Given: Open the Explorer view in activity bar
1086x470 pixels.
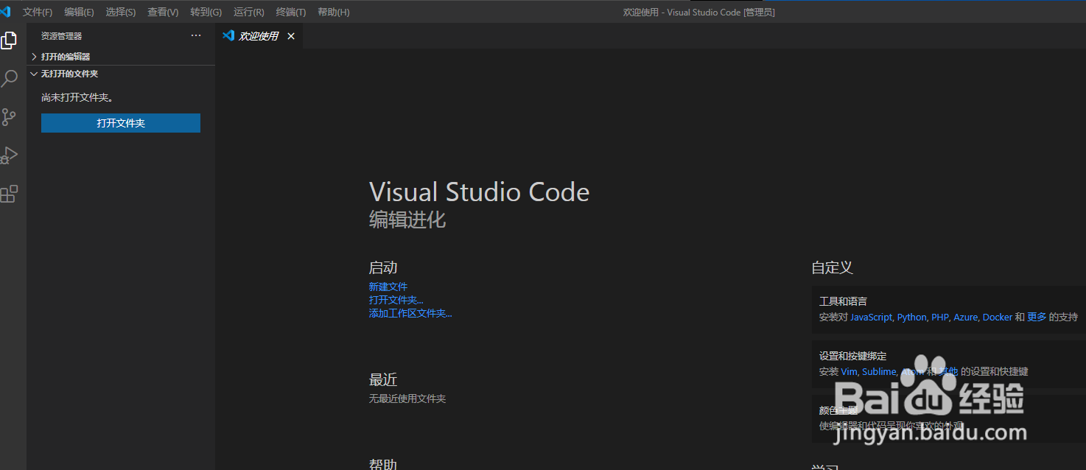Looking at the screenshot, I should pos(9,41).
